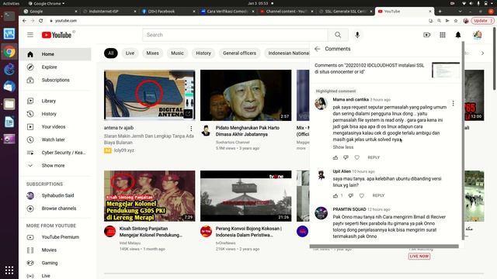Viewport: 497px width, 279px height.
Task: Open the commented video thumbnail in Comments panel
Action: tap(445, 70)
